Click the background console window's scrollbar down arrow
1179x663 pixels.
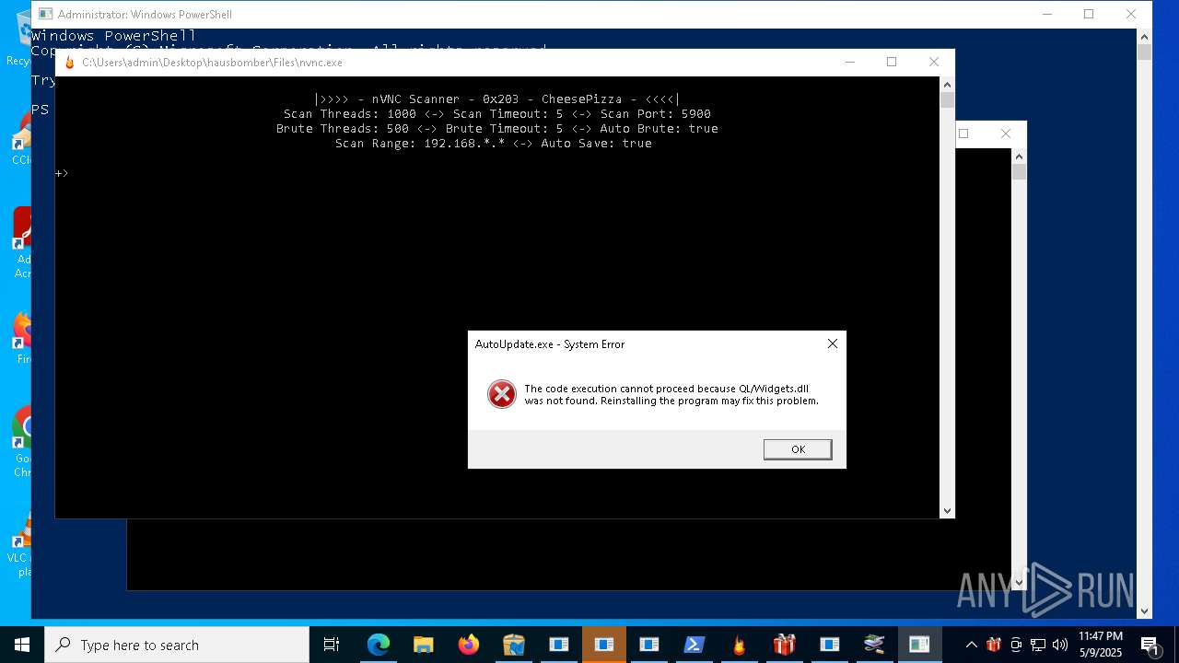[1019, 582]
